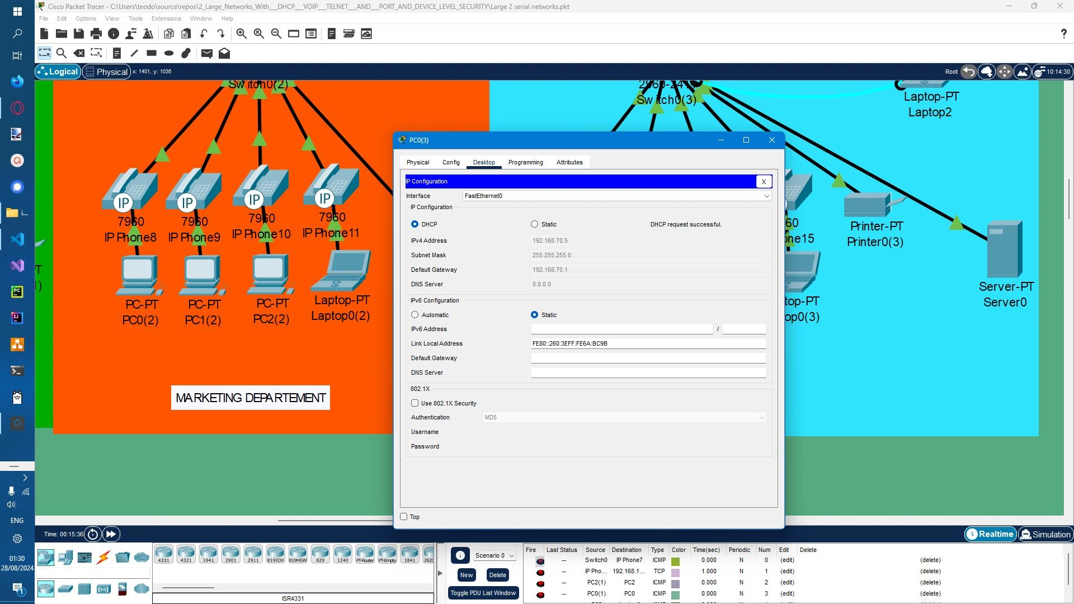Print using the printer toolbar icon
Screen dimensions: 1074x604
point(96,34)
